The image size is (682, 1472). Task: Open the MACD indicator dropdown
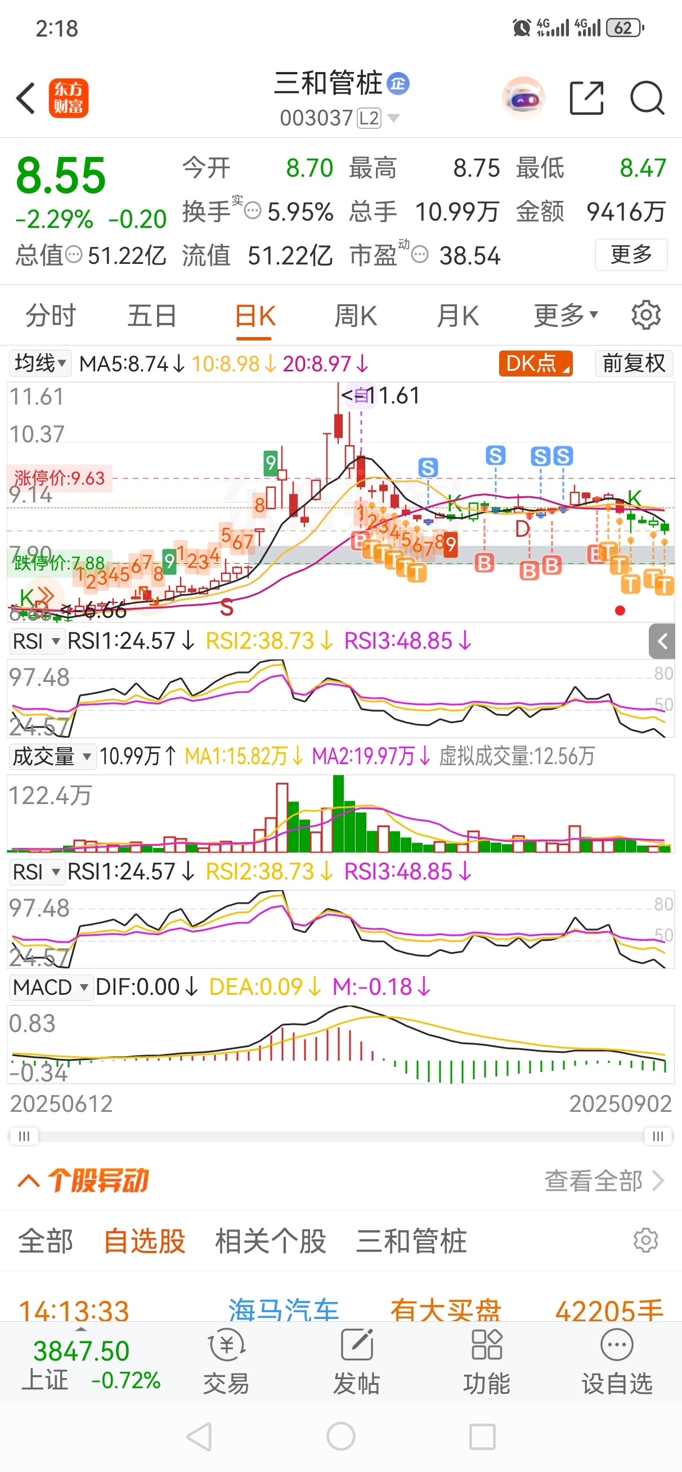pos(51,988)
